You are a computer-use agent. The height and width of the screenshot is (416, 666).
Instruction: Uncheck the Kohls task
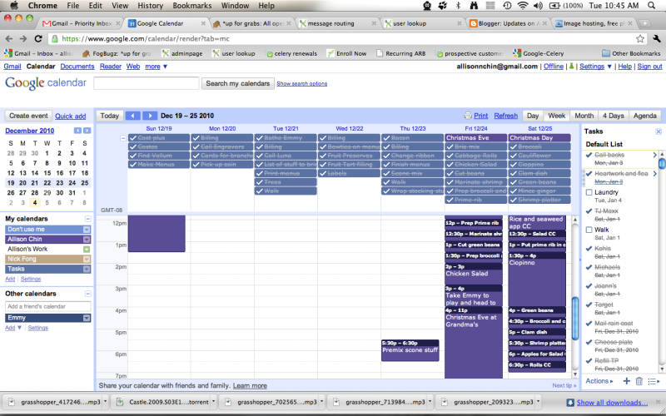pyautogui.click(x=589, y=248)
